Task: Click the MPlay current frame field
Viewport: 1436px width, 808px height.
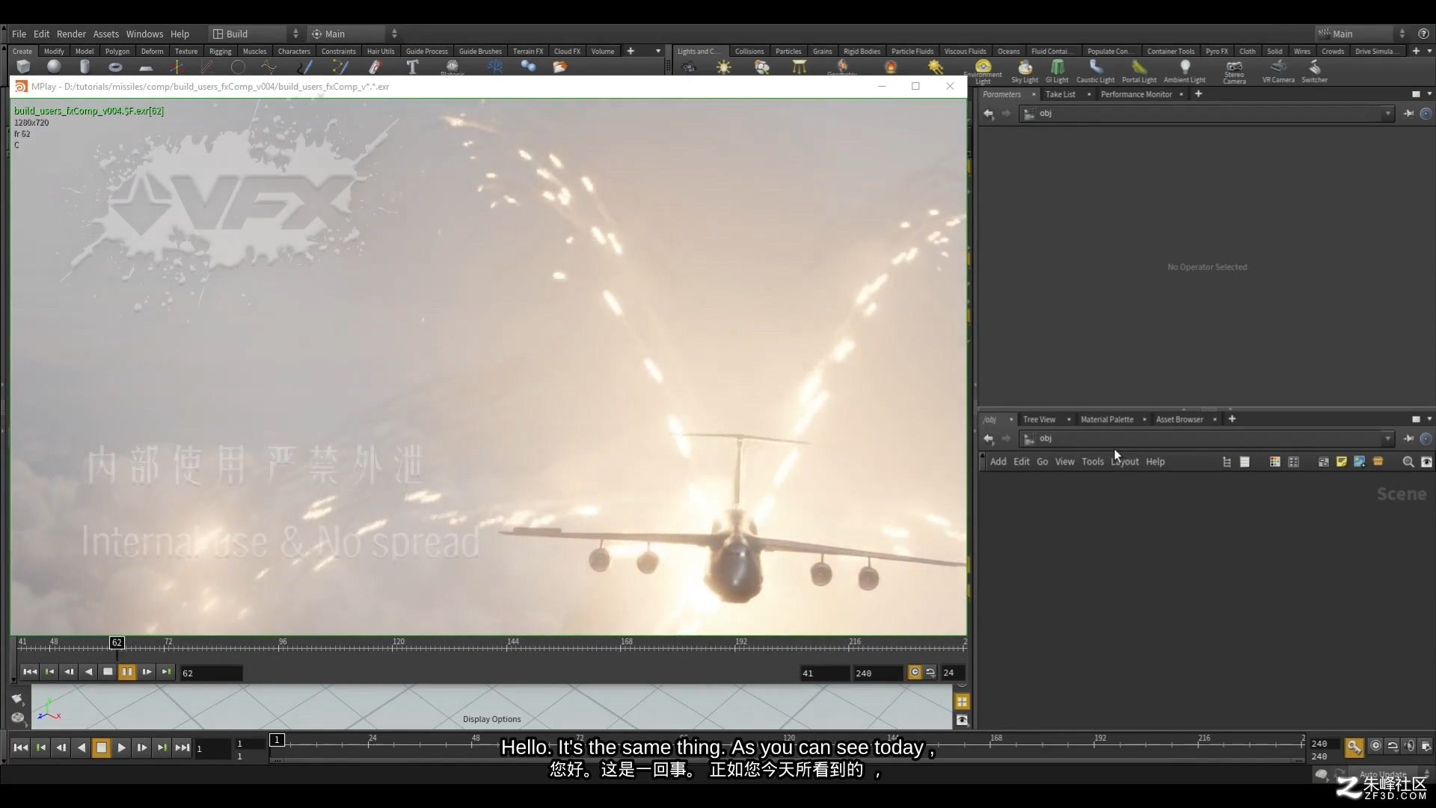Action: tap(212, 673)
